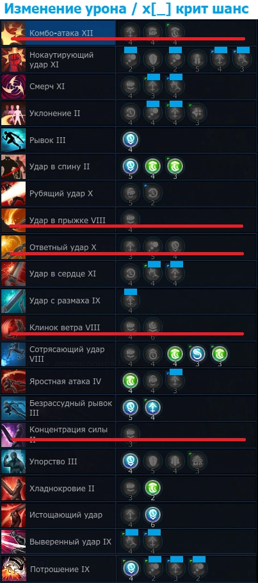Click the blue glyph in Истощающий удар row
Screen dimensions: 258x583
click(153, 514)
